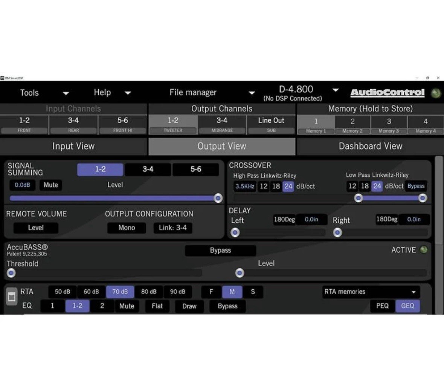The image size is (444, 376).
Task: Switch to Output View tab
Action: [x=222, y=146]
